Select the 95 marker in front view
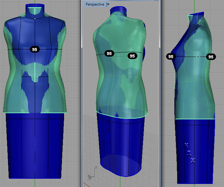 point(35,50)
